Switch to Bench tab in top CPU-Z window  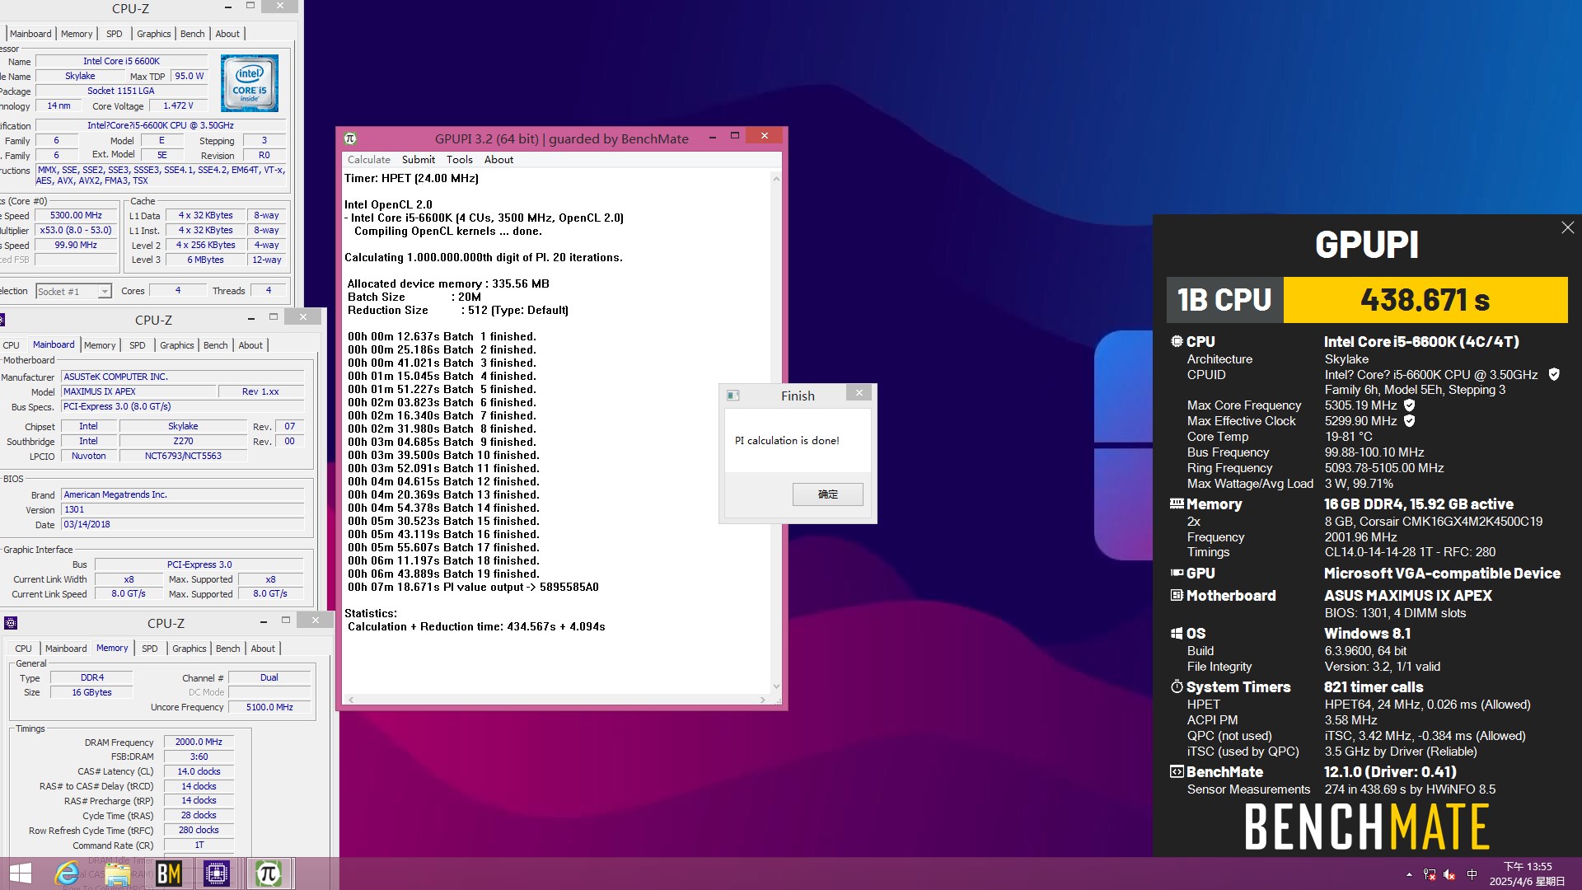[193, 34]
